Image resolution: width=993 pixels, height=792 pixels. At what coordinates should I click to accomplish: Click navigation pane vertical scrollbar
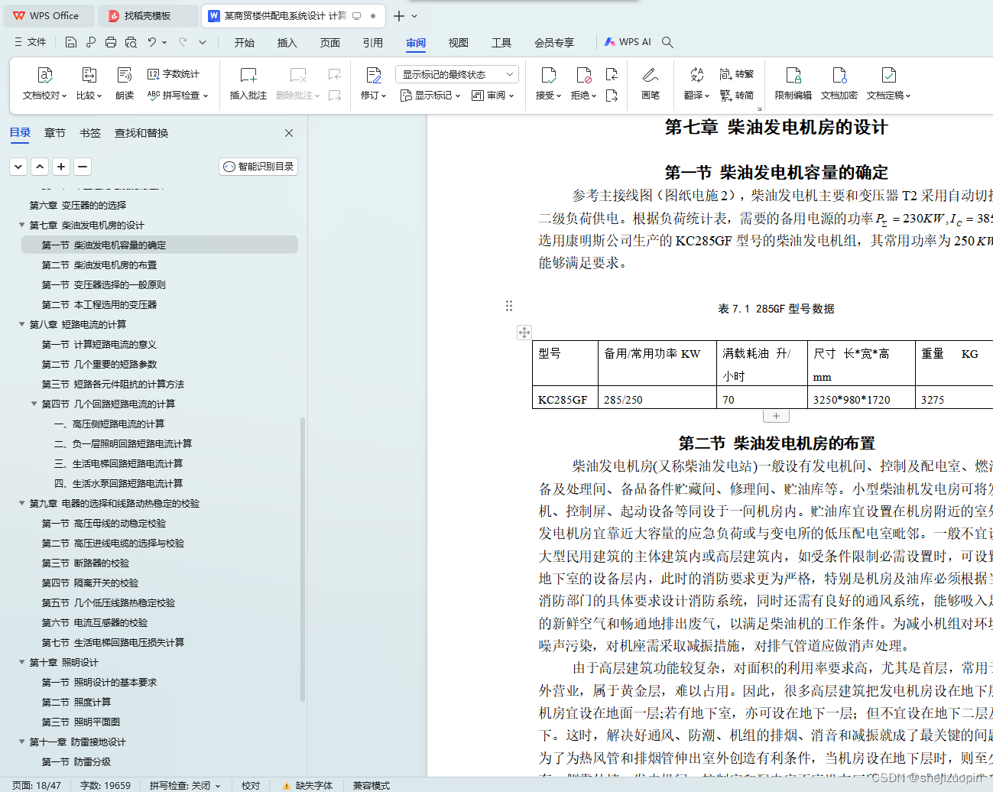point(303,558)
